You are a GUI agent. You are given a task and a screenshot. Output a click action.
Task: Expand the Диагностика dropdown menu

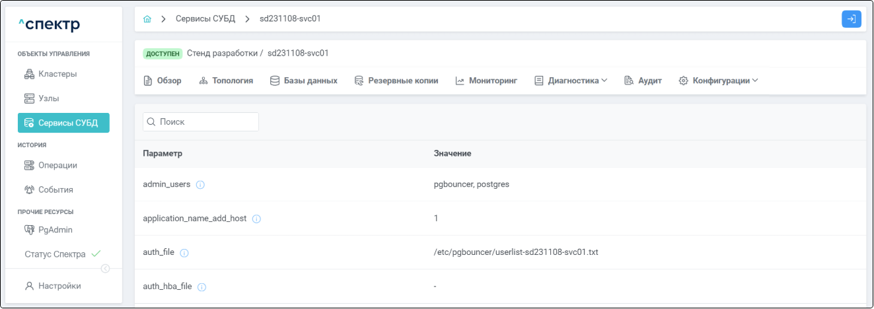click(x=571, y=81)
